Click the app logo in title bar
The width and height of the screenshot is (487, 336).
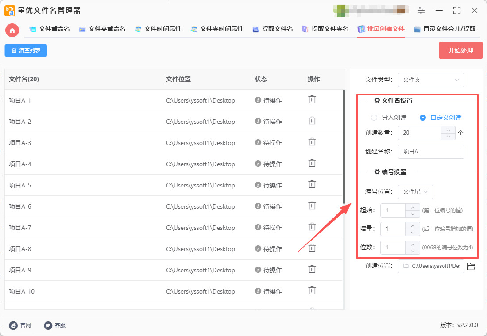10,11
